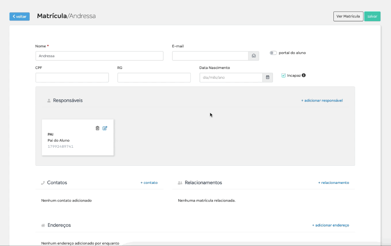
Task: Click the envelope icon beside E-mail field
Action: (x=253, y=56)
